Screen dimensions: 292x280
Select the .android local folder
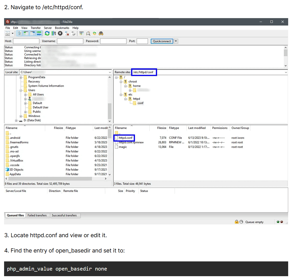15,138
